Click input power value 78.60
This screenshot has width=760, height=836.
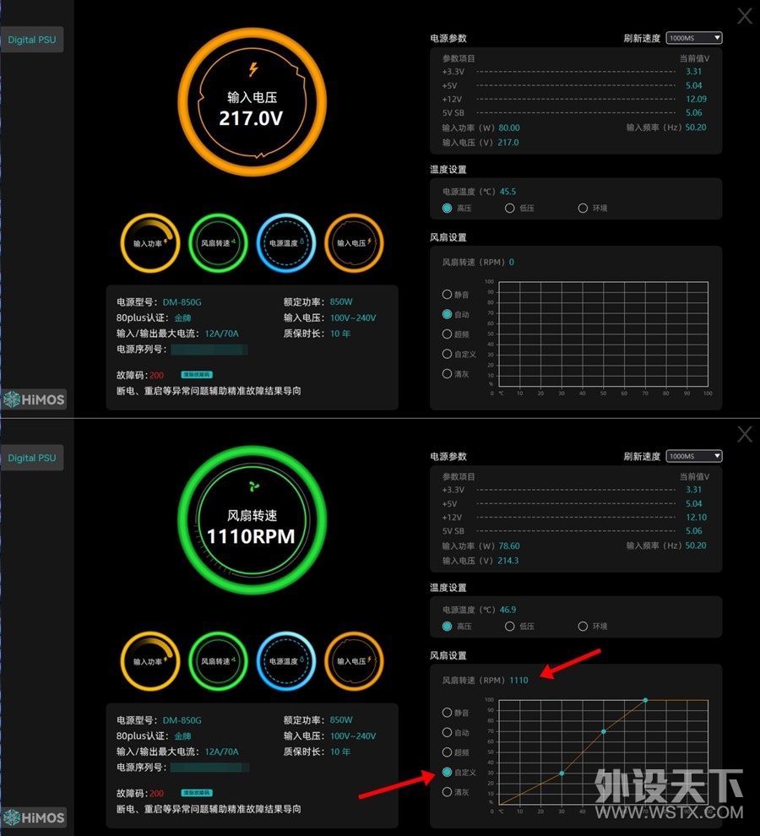(x=509, y=546)
